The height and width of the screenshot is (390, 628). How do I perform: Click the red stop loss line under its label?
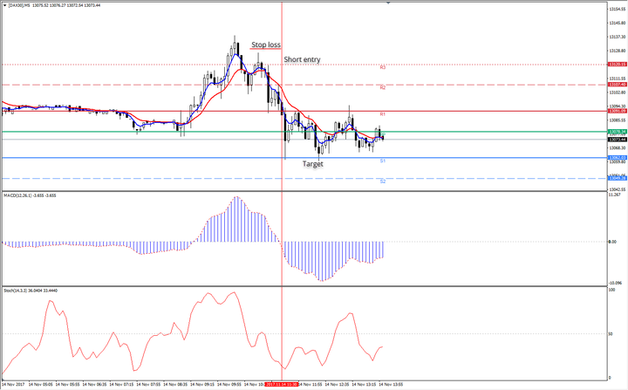[x=265, y=49]
